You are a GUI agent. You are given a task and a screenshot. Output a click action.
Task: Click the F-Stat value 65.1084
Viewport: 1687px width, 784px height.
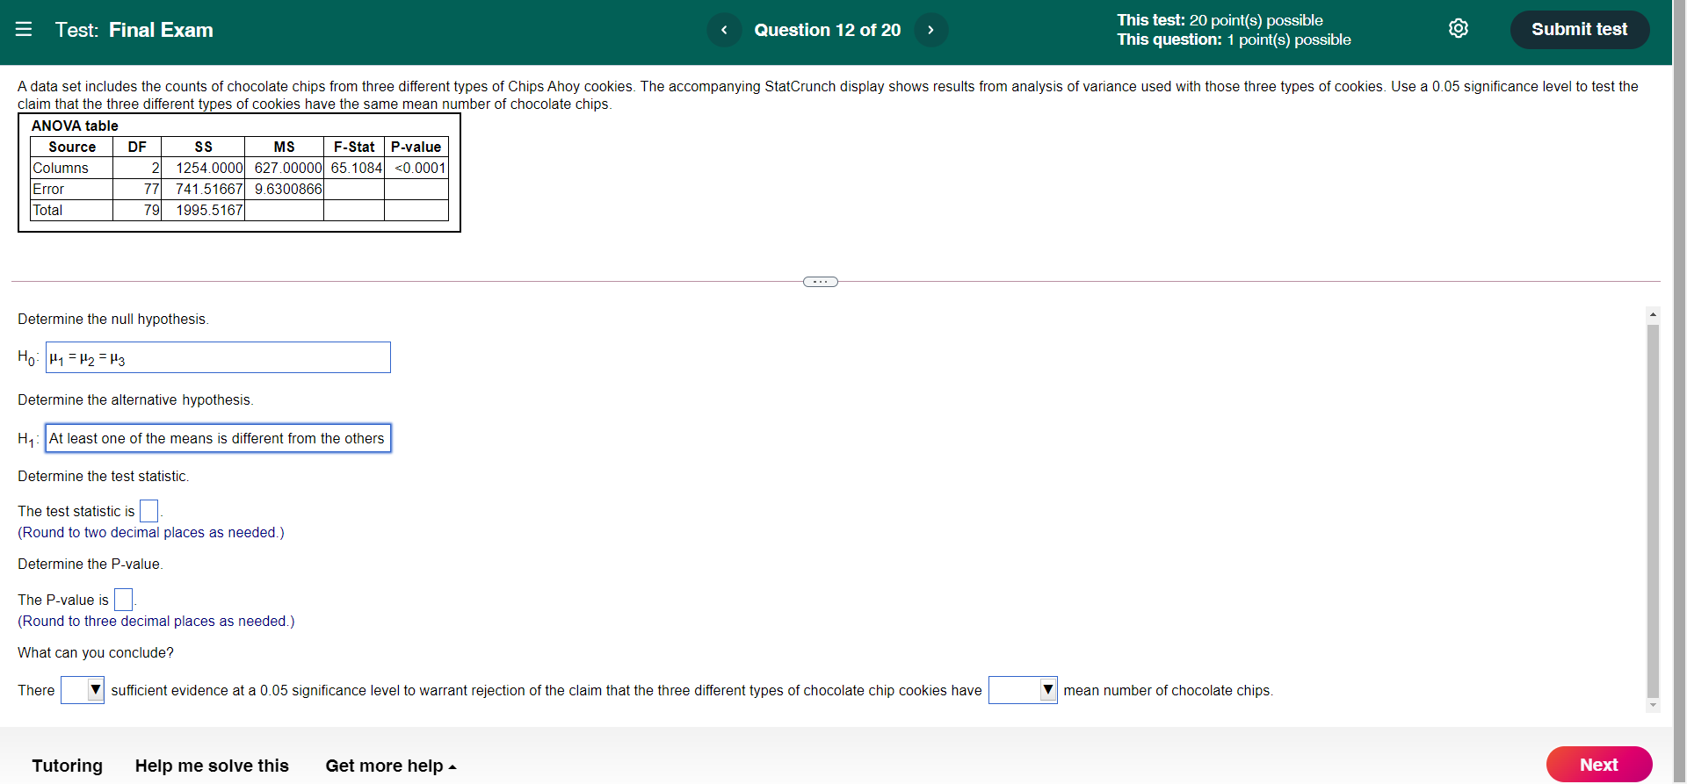click(356, 168)
